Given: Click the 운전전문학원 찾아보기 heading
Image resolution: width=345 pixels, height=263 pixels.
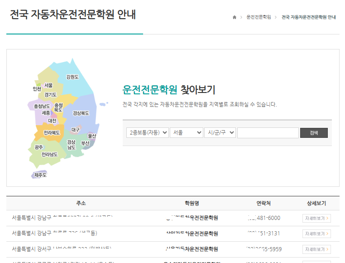Looking at the screenshot, I should (168, 90).
